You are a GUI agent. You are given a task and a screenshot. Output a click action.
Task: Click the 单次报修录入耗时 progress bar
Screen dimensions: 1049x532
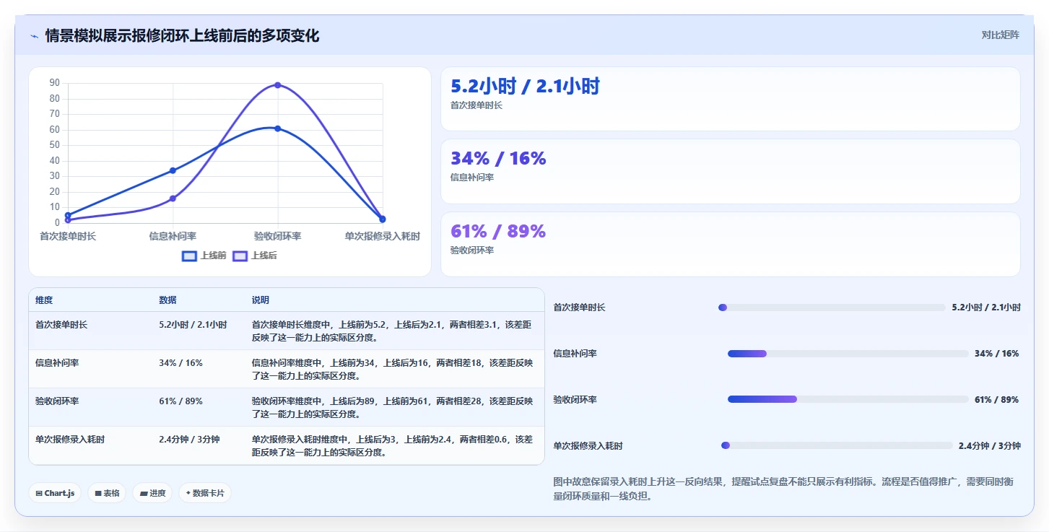pyautogui.click(x=837, y=445)
